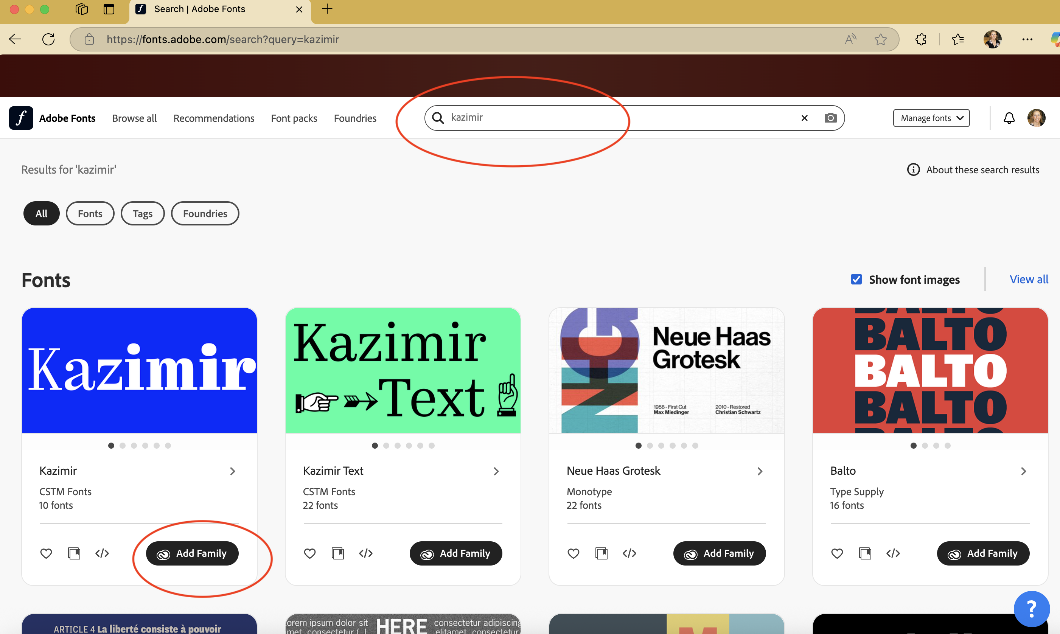Add Kazimir Text to web project
Viewport: 1060px width, 634px height.
click(338, 553)
